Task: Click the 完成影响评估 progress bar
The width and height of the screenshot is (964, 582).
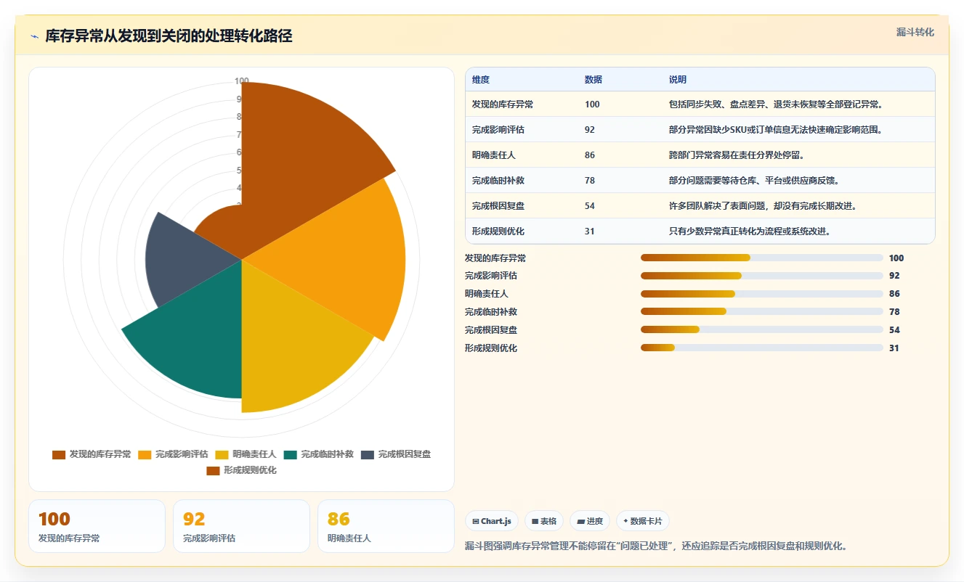Action: (x=762, y=276)
